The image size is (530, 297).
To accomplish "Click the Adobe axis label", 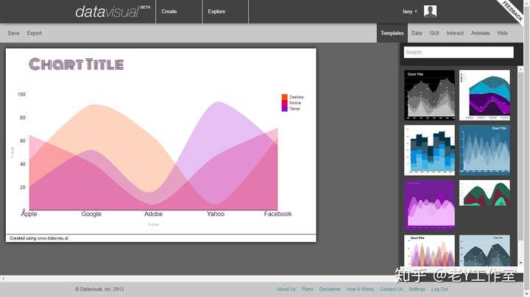I will 153,214.
